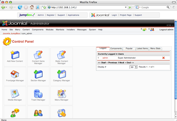Viewport: 177px width, 121px height.
Task: Open the Content menu
Action: coord(26,30)
